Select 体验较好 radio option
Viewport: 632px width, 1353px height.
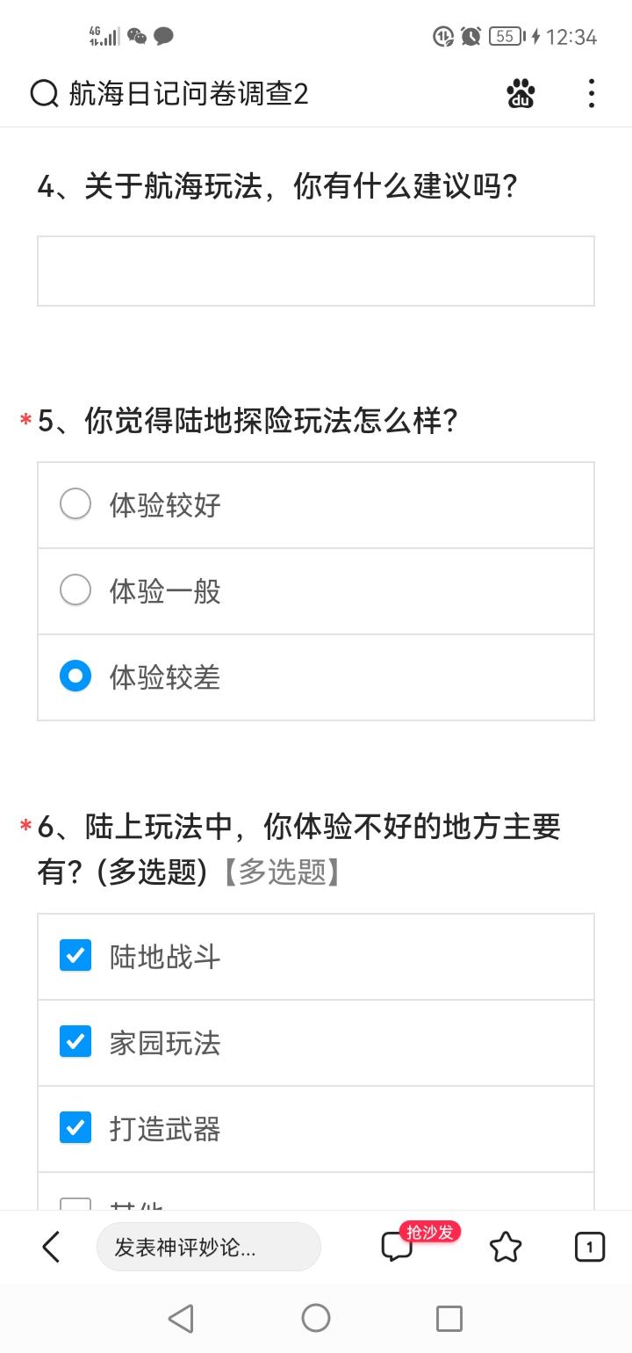pyautogui.click(x=316, y=505)
